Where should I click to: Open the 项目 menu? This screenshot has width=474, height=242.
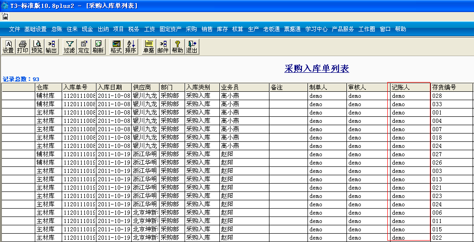click(x=119, y=29)
